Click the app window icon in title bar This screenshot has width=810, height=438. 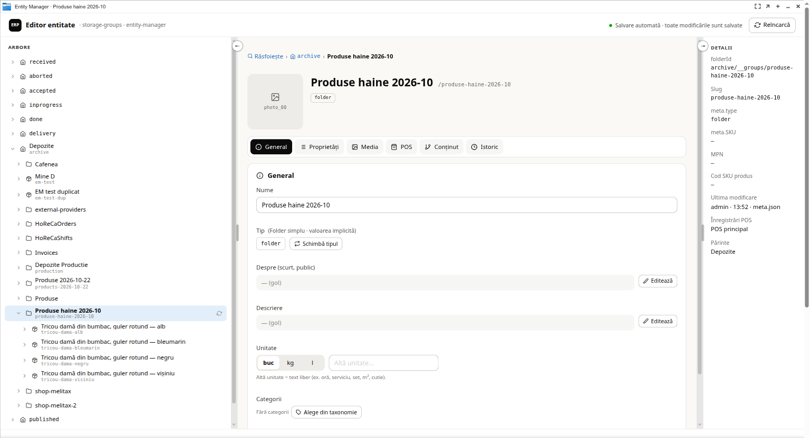[x=7, y=6]
